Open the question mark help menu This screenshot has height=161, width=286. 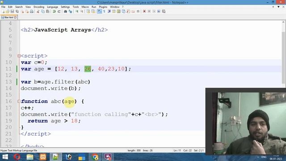click(x=122, y=7)
